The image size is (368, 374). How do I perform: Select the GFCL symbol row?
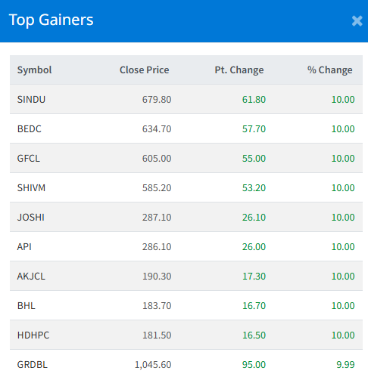click(x=186, y=158)
